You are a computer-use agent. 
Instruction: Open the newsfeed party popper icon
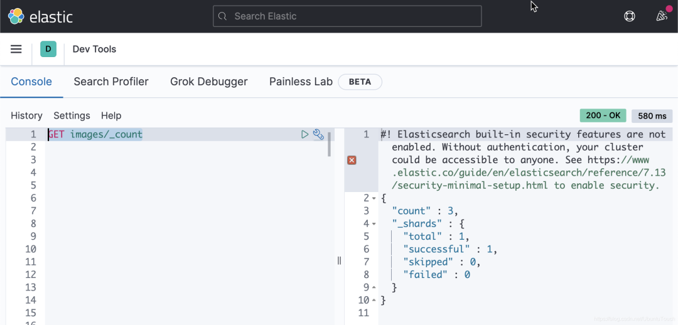tap(662, 16)
